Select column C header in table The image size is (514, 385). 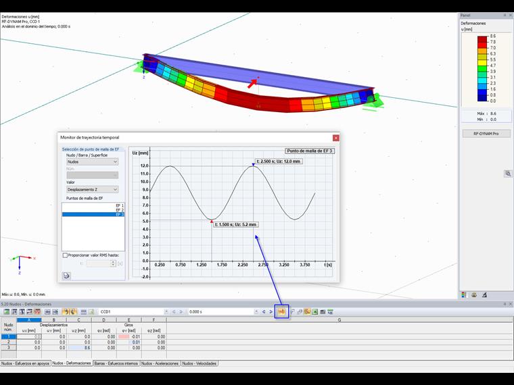pos(79,320)
